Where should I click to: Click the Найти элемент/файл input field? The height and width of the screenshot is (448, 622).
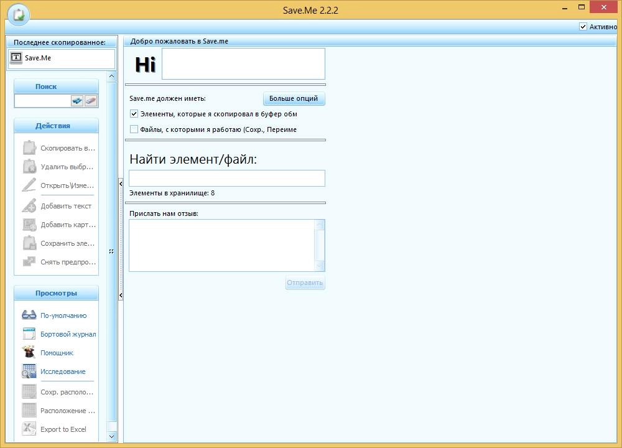[227, 178]
